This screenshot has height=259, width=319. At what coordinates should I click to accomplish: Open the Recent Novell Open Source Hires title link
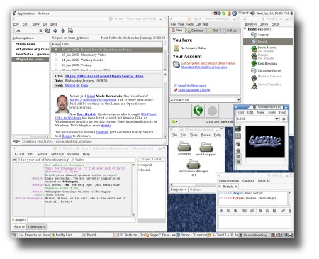point(104,76)
